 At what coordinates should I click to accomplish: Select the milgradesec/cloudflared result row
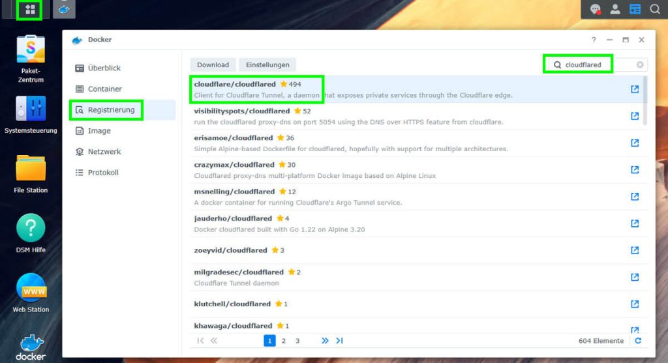click(x=417, y=277)
